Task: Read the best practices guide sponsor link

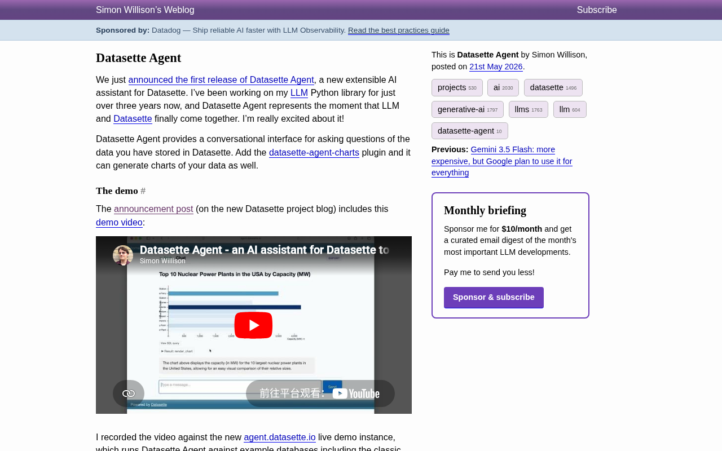Action: click(399, 30)
